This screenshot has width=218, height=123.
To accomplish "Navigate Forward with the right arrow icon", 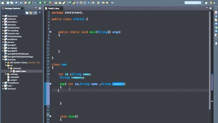I will pyautogui.click(x=112, y=3).
